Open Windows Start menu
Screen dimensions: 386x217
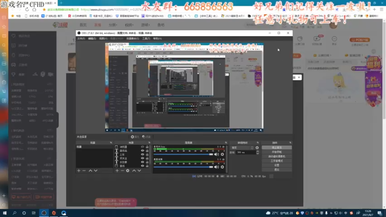pyautogui.click(x=5, y=213)
